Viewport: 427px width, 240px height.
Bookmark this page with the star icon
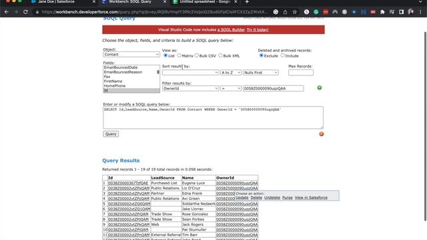pos(295,12)
